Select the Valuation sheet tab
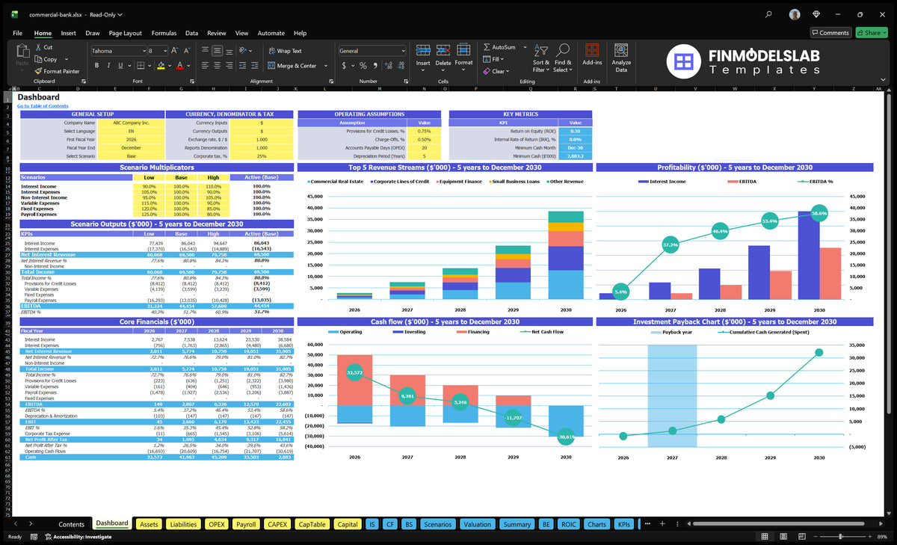Image resolution: width=897 pixels, height=545 pixels. [477, 524]
